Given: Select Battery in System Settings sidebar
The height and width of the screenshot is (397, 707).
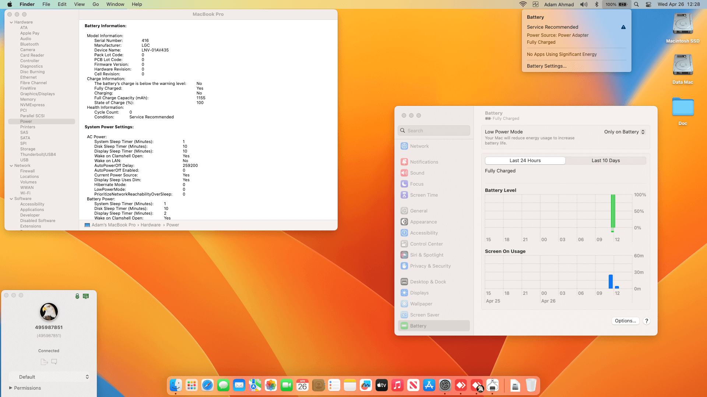Looking at the screenshot, I should tap(434, 326).
